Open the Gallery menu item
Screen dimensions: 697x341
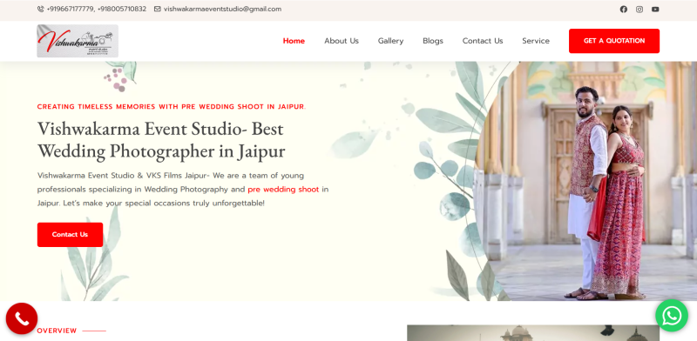390,41
